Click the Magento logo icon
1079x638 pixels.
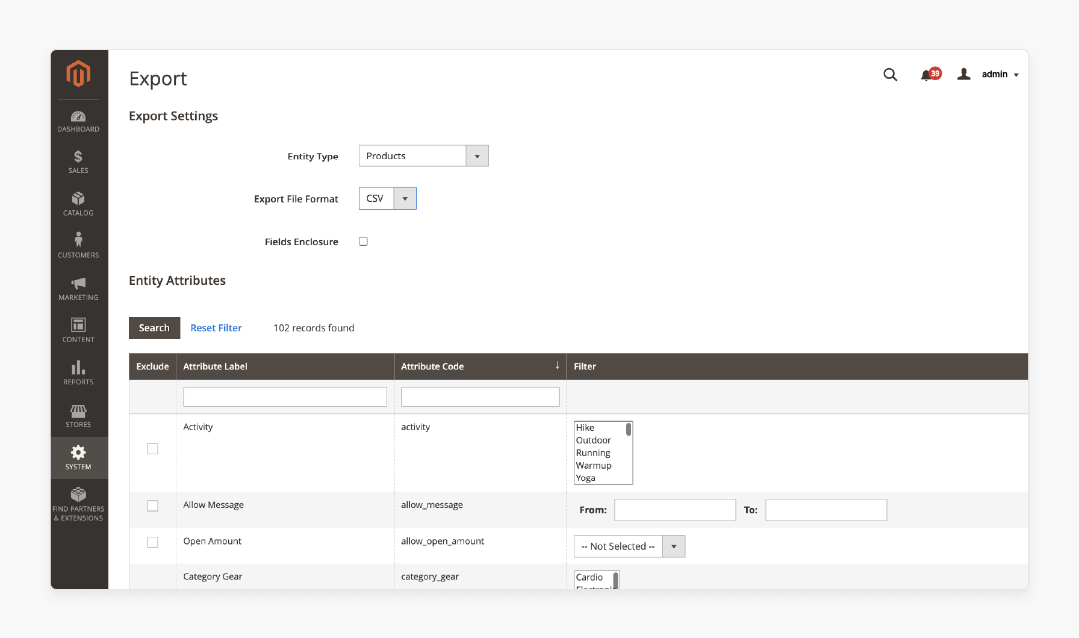click(x=78, y=74)
